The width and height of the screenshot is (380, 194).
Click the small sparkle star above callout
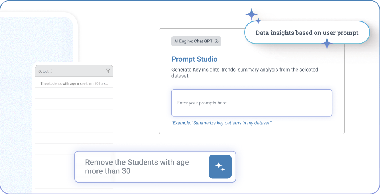click(x=259, y=21)
